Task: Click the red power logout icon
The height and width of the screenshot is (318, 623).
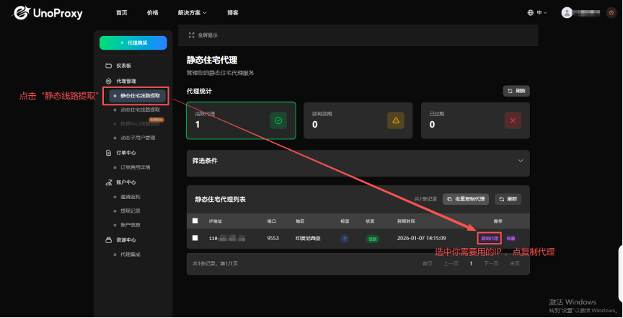Action: 611,12
